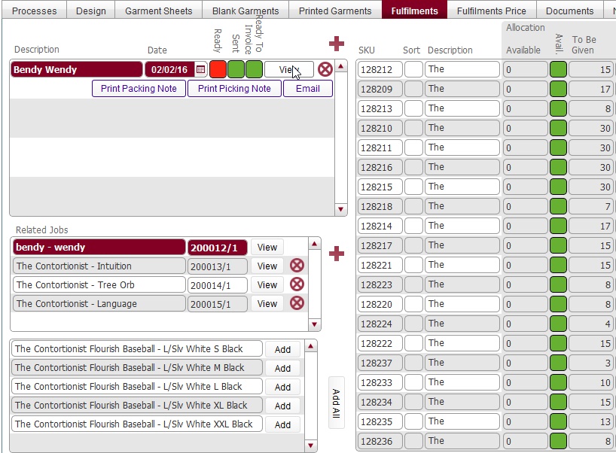
Task: Click the green Avail. swatch for SKU 128212
Action: coord(558,69)
